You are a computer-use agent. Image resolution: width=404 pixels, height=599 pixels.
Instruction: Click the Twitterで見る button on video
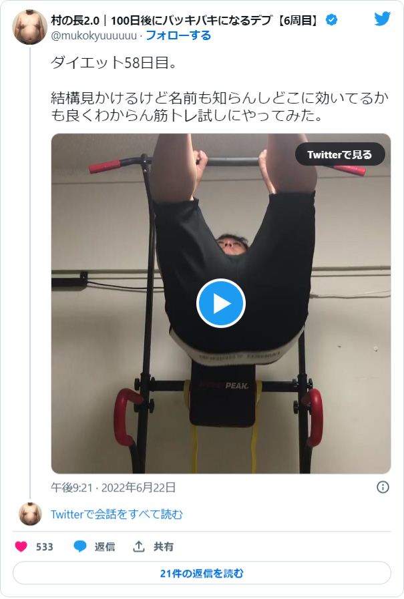(x=340, y=154)
